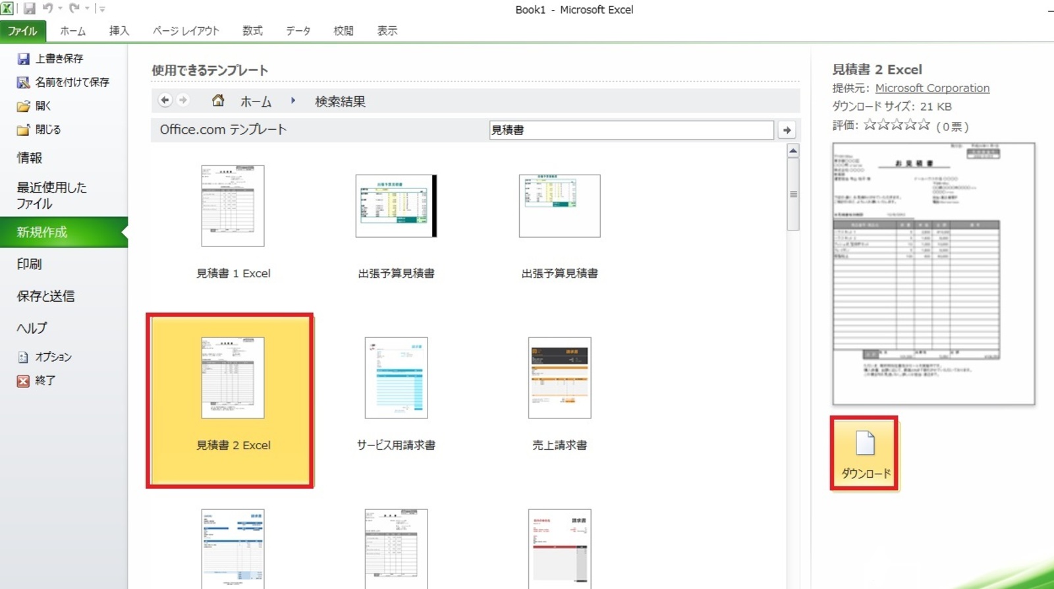Open the 印刷 section
1054x589 pixels.
point(30,264)
